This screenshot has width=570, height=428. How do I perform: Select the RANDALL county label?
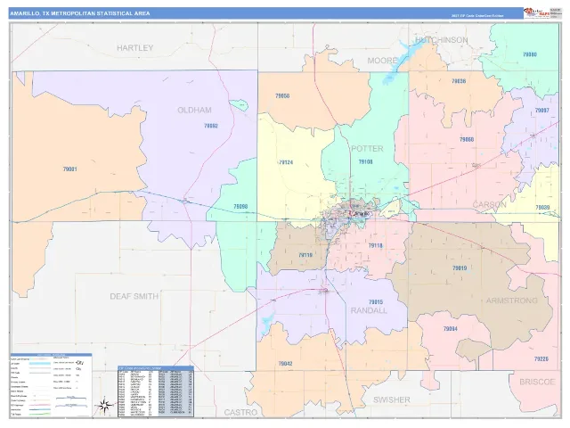pos(369,310)
